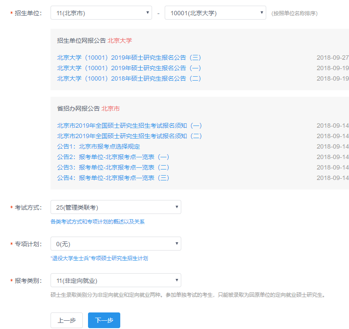
Task: Open the province dropdown showing 11(北京市)
Action: click(x=101, y=13)
